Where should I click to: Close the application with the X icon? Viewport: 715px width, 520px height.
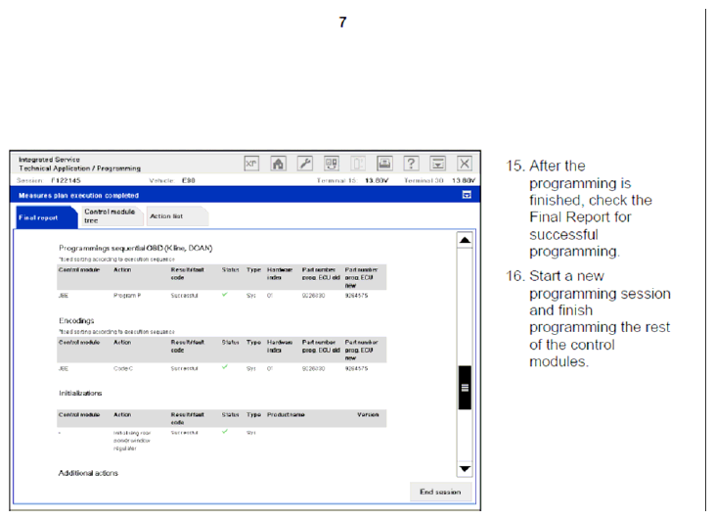(465, 164)
